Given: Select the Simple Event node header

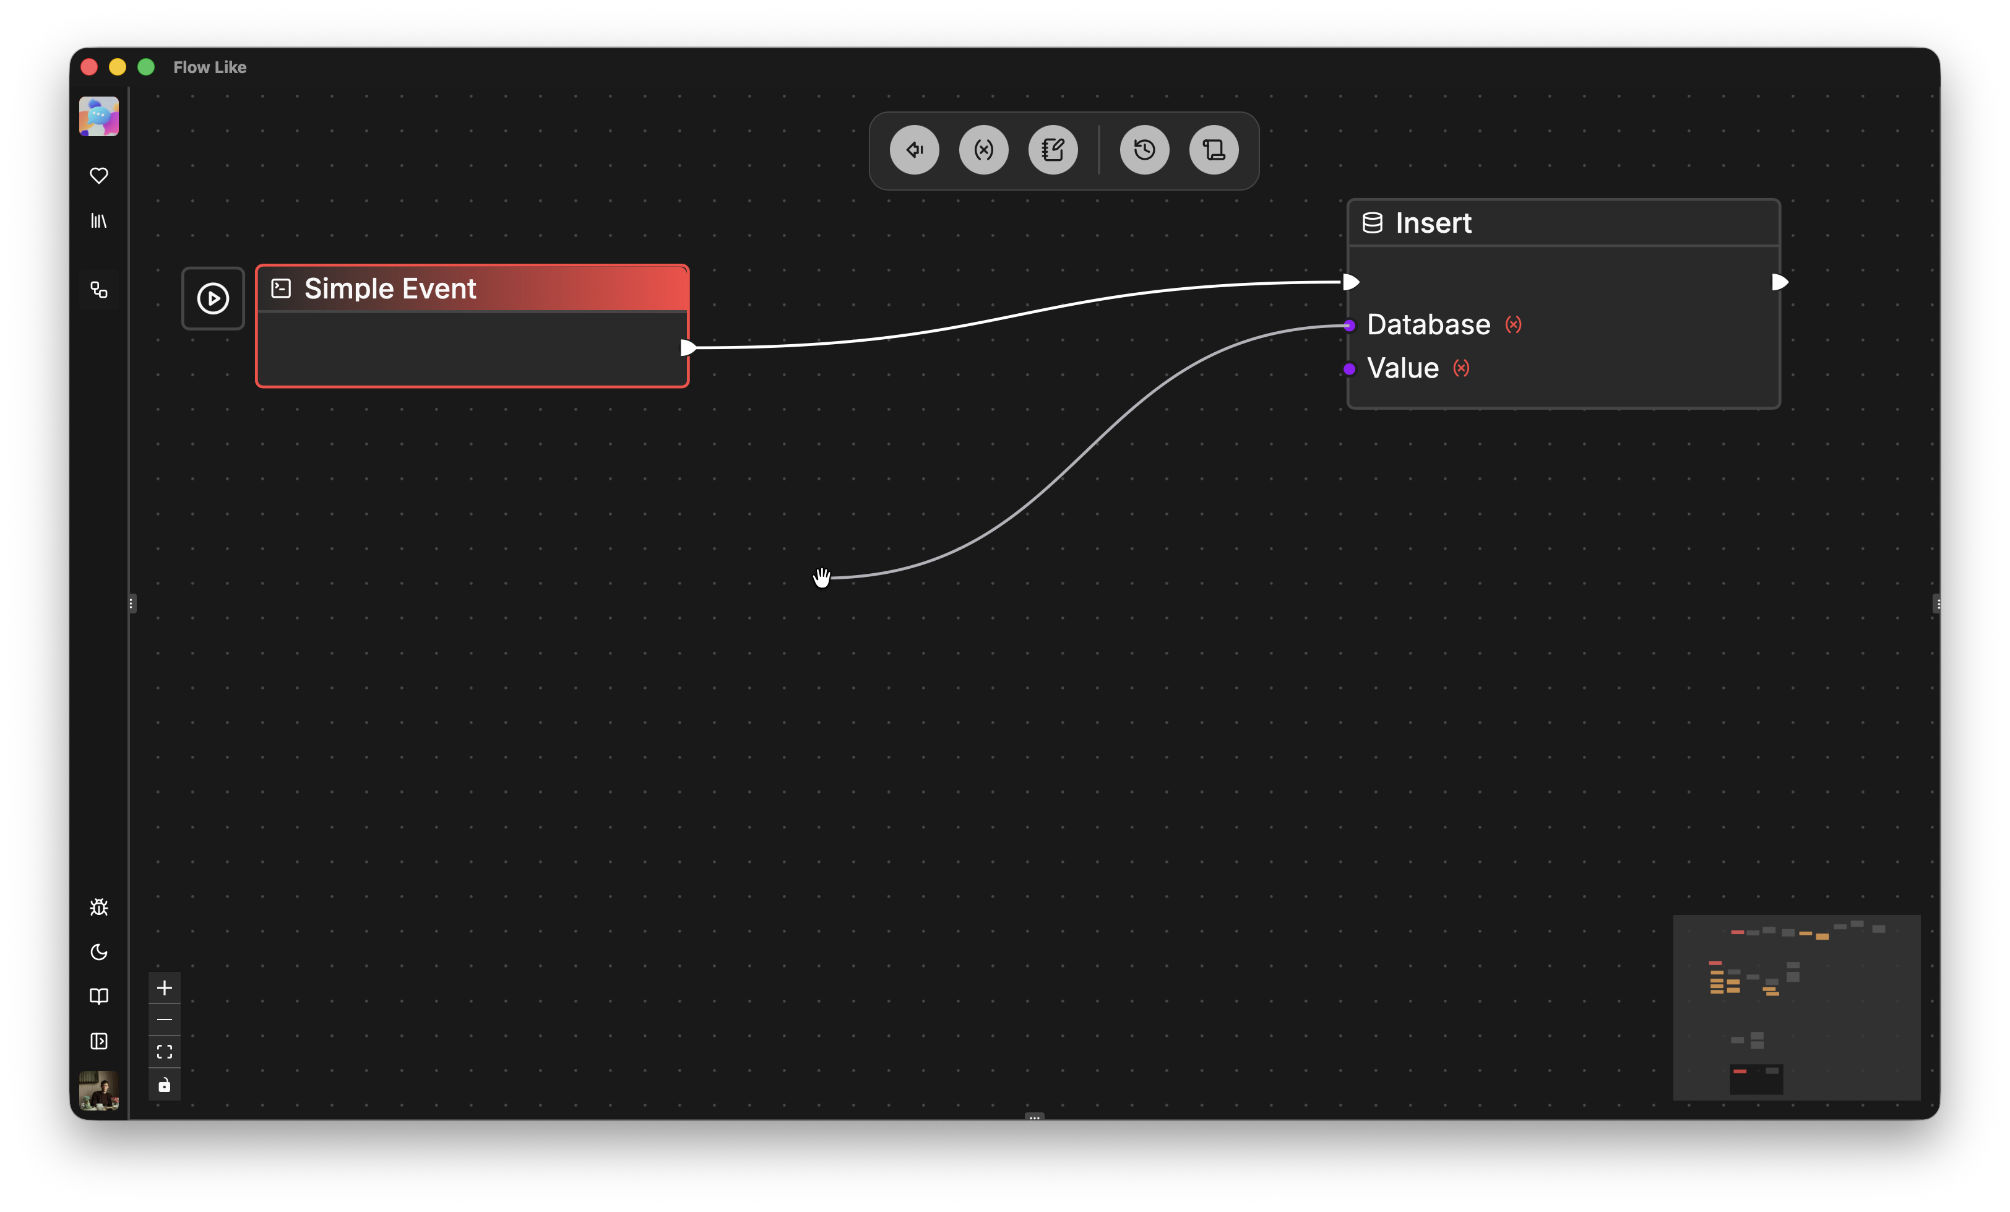Looking at the screenshot, I should click(x=472, y=288).
